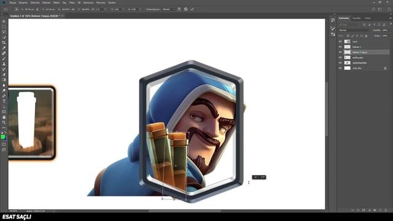Image resolution: width=393 pixels, height=221 pixels.
Task: Select the Hand tool
Action: (4, 117)
